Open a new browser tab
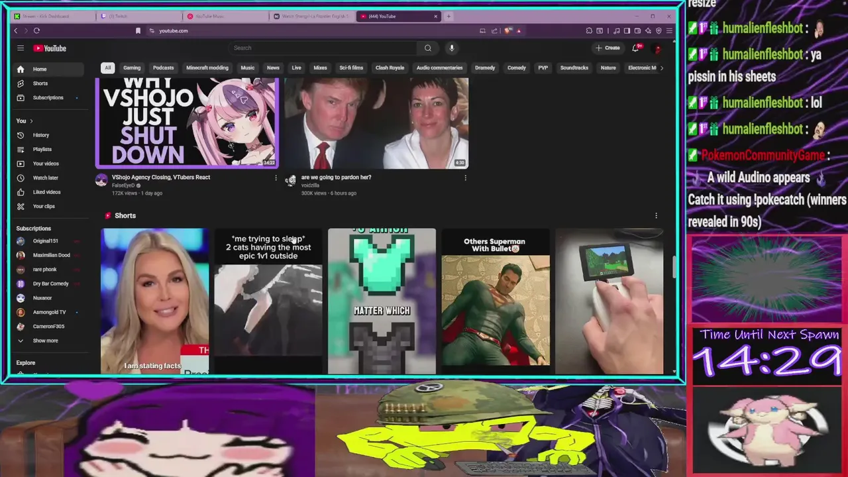The height and width of the screenshot is (477, 848). 449,16
